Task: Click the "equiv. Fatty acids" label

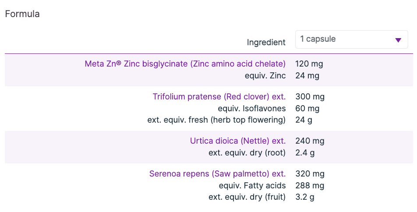Action: pyautogui.click(x=252, y=186)
